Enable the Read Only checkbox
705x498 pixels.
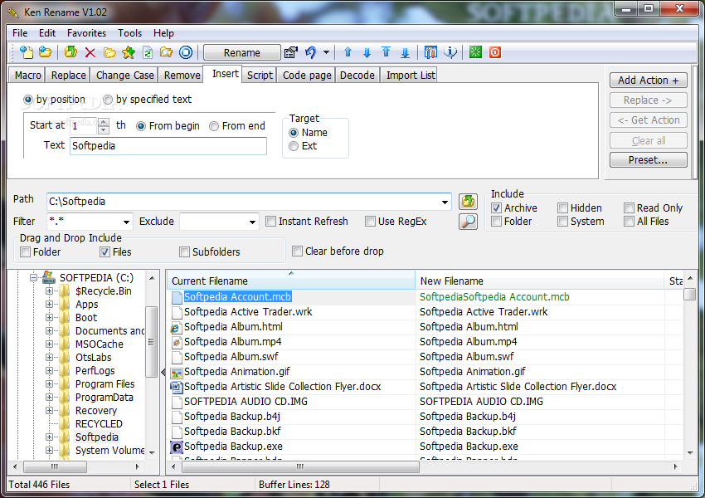(629, 207)
